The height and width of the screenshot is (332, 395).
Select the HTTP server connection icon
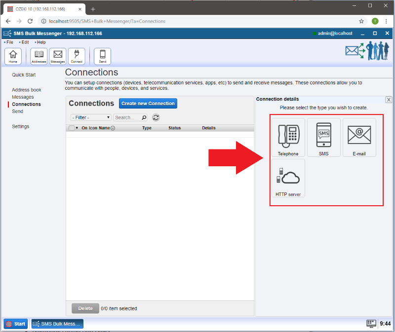pyautogui.click(x=288, y=178)
